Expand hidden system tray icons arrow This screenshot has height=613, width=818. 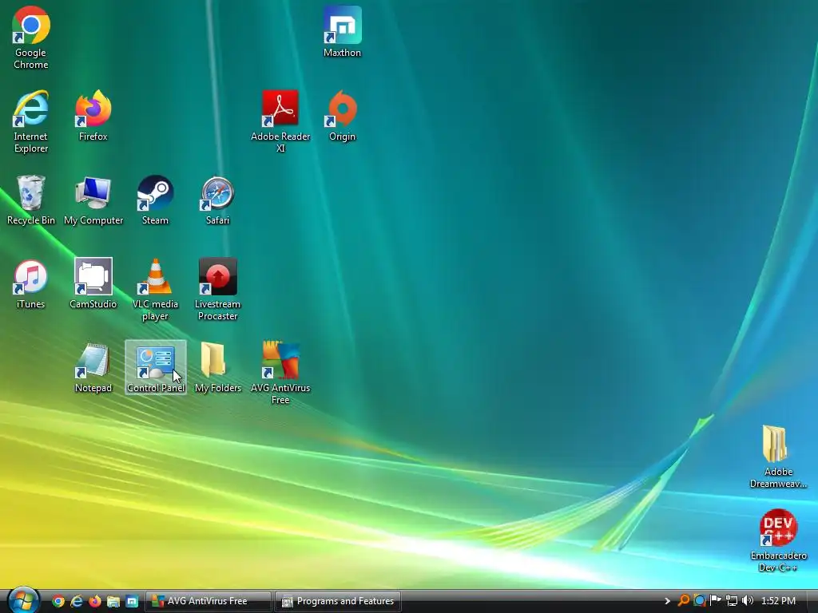coord(667,601)
